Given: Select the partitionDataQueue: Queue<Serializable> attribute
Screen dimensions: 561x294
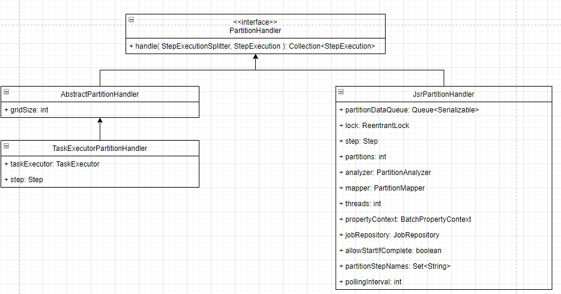Looking at the screenshot, I should coord(444,110).
